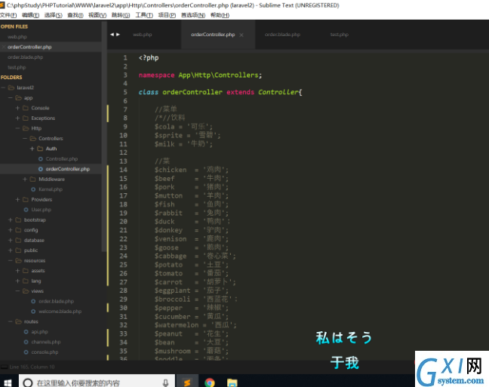Open api.php under routes
The height and width of the screenshot is (387, 489).
click(39, 332)
